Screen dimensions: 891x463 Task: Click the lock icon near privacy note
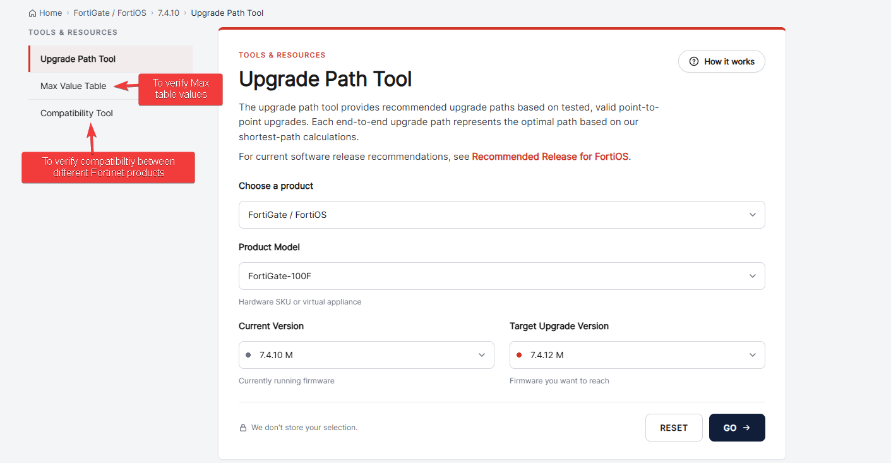[x=242, y=428]
